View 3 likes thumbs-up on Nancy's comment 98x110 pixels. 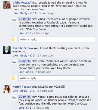32,91
